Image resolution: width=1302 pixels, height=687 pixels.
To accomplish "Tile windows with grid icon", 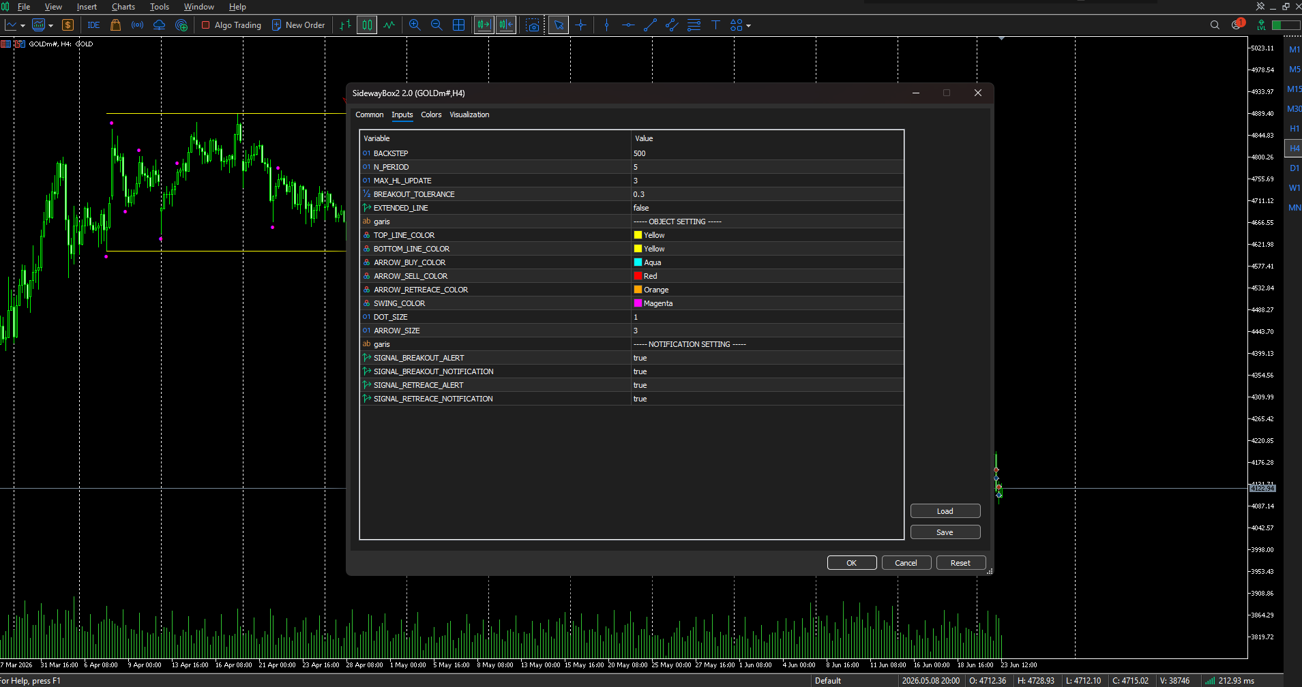I will pyautogui.click(x=459, y=25).
